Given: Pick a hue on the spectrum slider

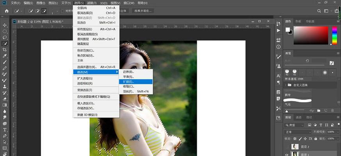Looking at the screenshot, I should tap(334, 35).
